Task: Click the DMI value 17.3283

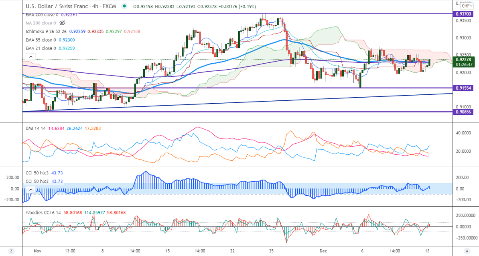Action: pos(93,128)
